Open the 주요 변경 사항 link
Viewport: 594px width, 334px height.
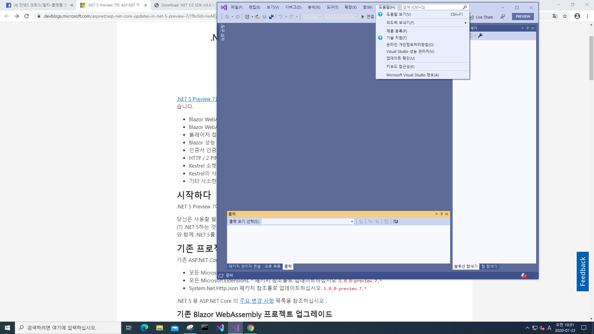256,301
